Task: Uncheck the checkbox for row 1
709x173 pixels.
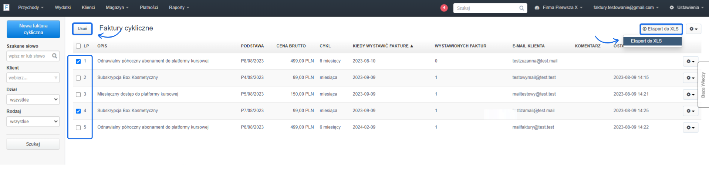Action: point(78,61)
